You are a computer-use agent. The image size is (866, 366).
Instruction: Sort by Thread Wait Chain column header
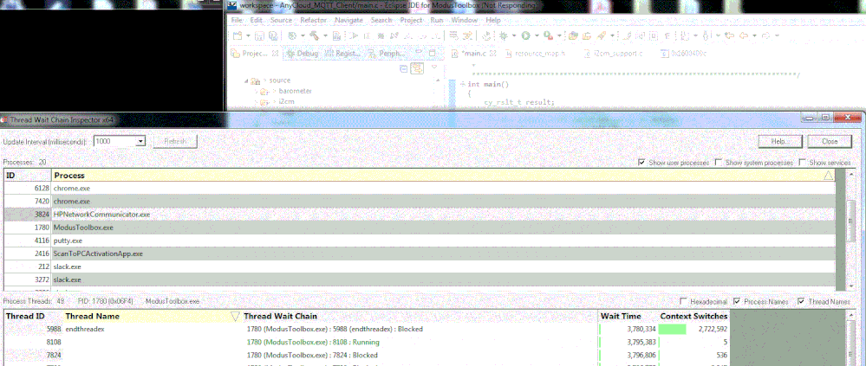click(420, 317)
